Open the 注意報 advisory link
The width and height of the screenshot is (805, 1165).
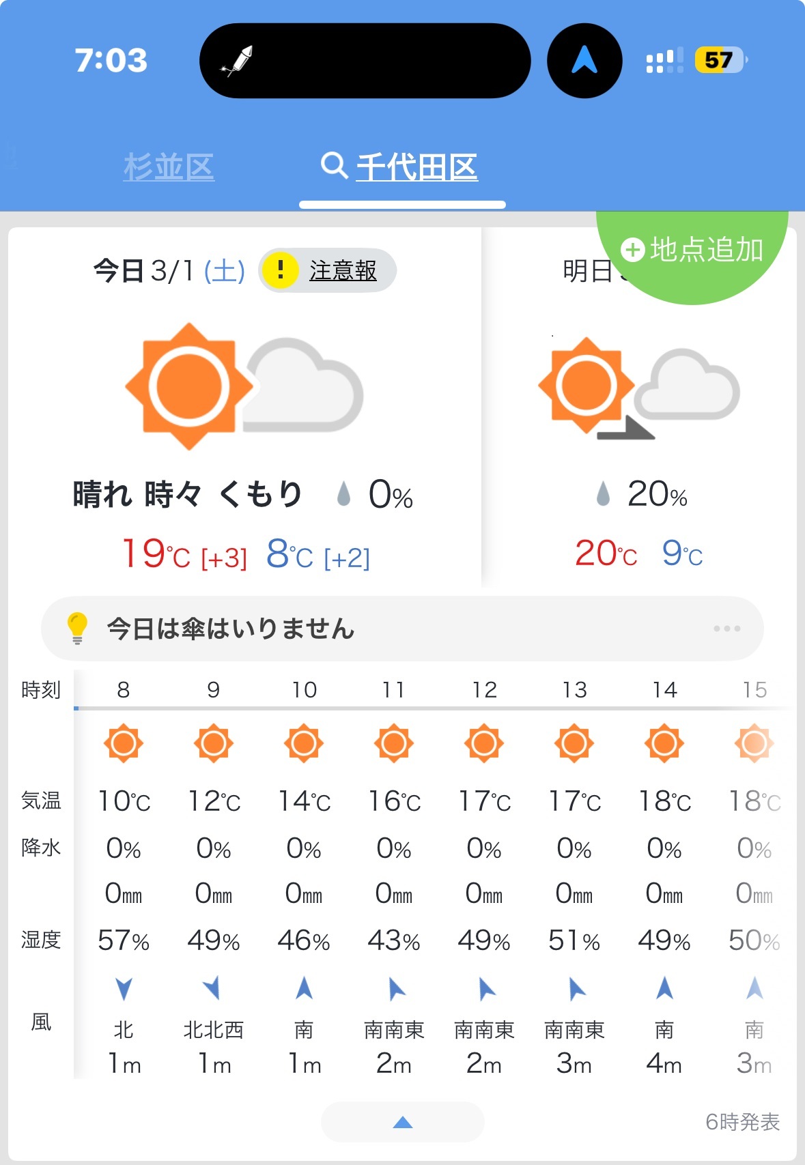[x=343, y=270]
